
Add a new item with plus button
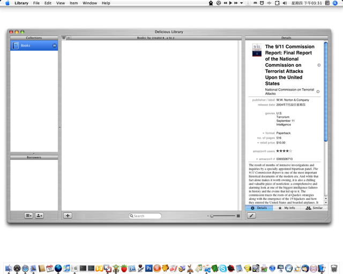pos(68,216)
